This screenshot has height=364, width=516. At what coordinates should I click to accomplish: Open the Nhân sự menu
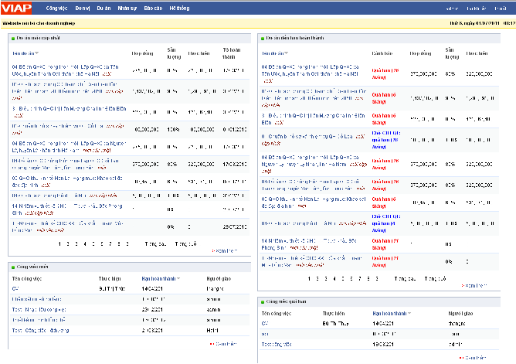click(x=127, y=9)
